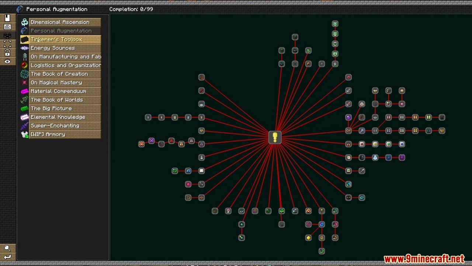The width and height of the screenshot is (472, 266).
Task: Click the magnifier icon at bottom left
Action: tap(7, 248)
